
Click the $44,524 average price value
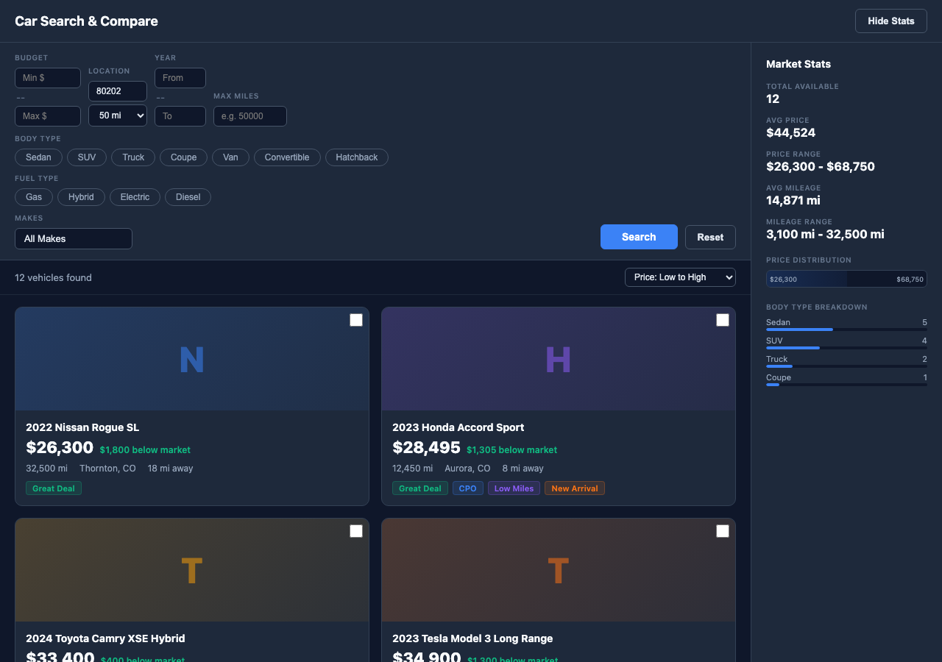click(x=790, y=133)
